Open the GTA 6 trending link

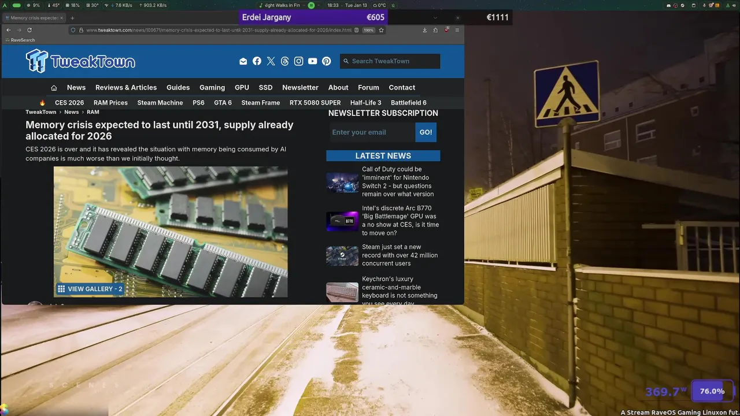(x=223, y=103)
